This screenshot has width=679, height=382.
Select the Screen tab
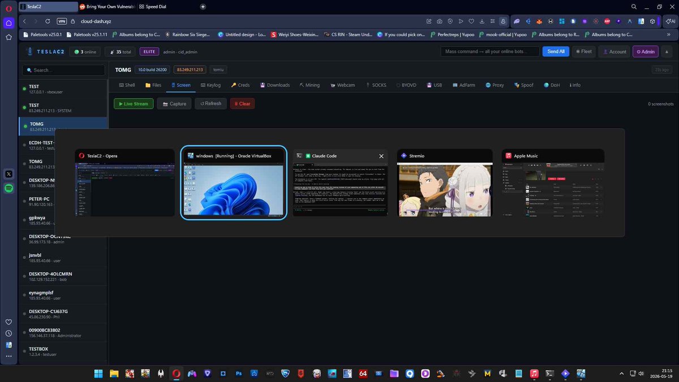coord(180,85)
